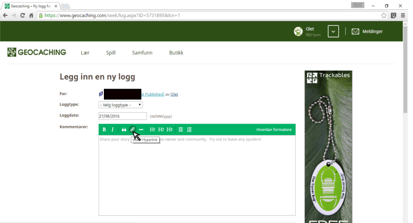This screenshot has height=223, width=413.
Task: Click the browser extension shield icon
Action: (393, 16)
